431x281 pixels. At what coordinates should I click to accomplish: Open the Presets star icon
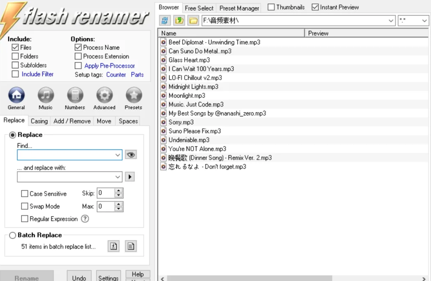point(134,95)
